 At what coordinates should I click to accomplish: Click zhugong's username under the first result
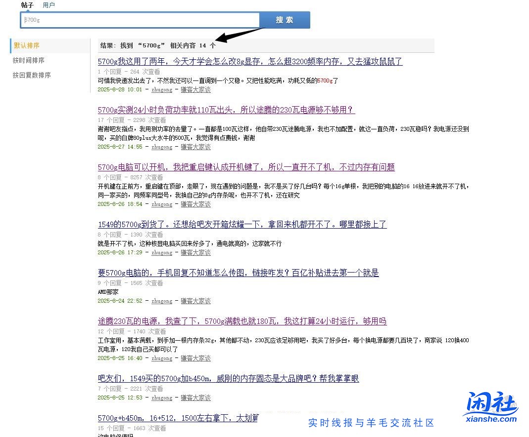[162, 89]
